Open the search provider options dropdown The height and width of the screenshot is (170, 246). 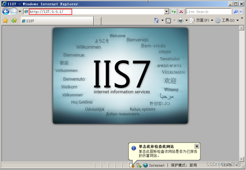tap(241, 11)
